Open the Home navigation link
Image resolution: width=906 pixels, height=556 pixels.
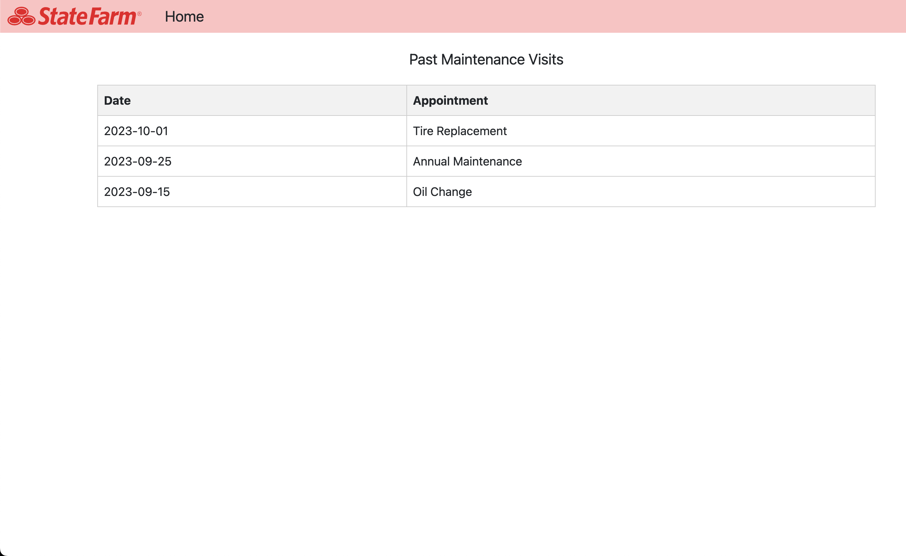click(x=184, y=17)
